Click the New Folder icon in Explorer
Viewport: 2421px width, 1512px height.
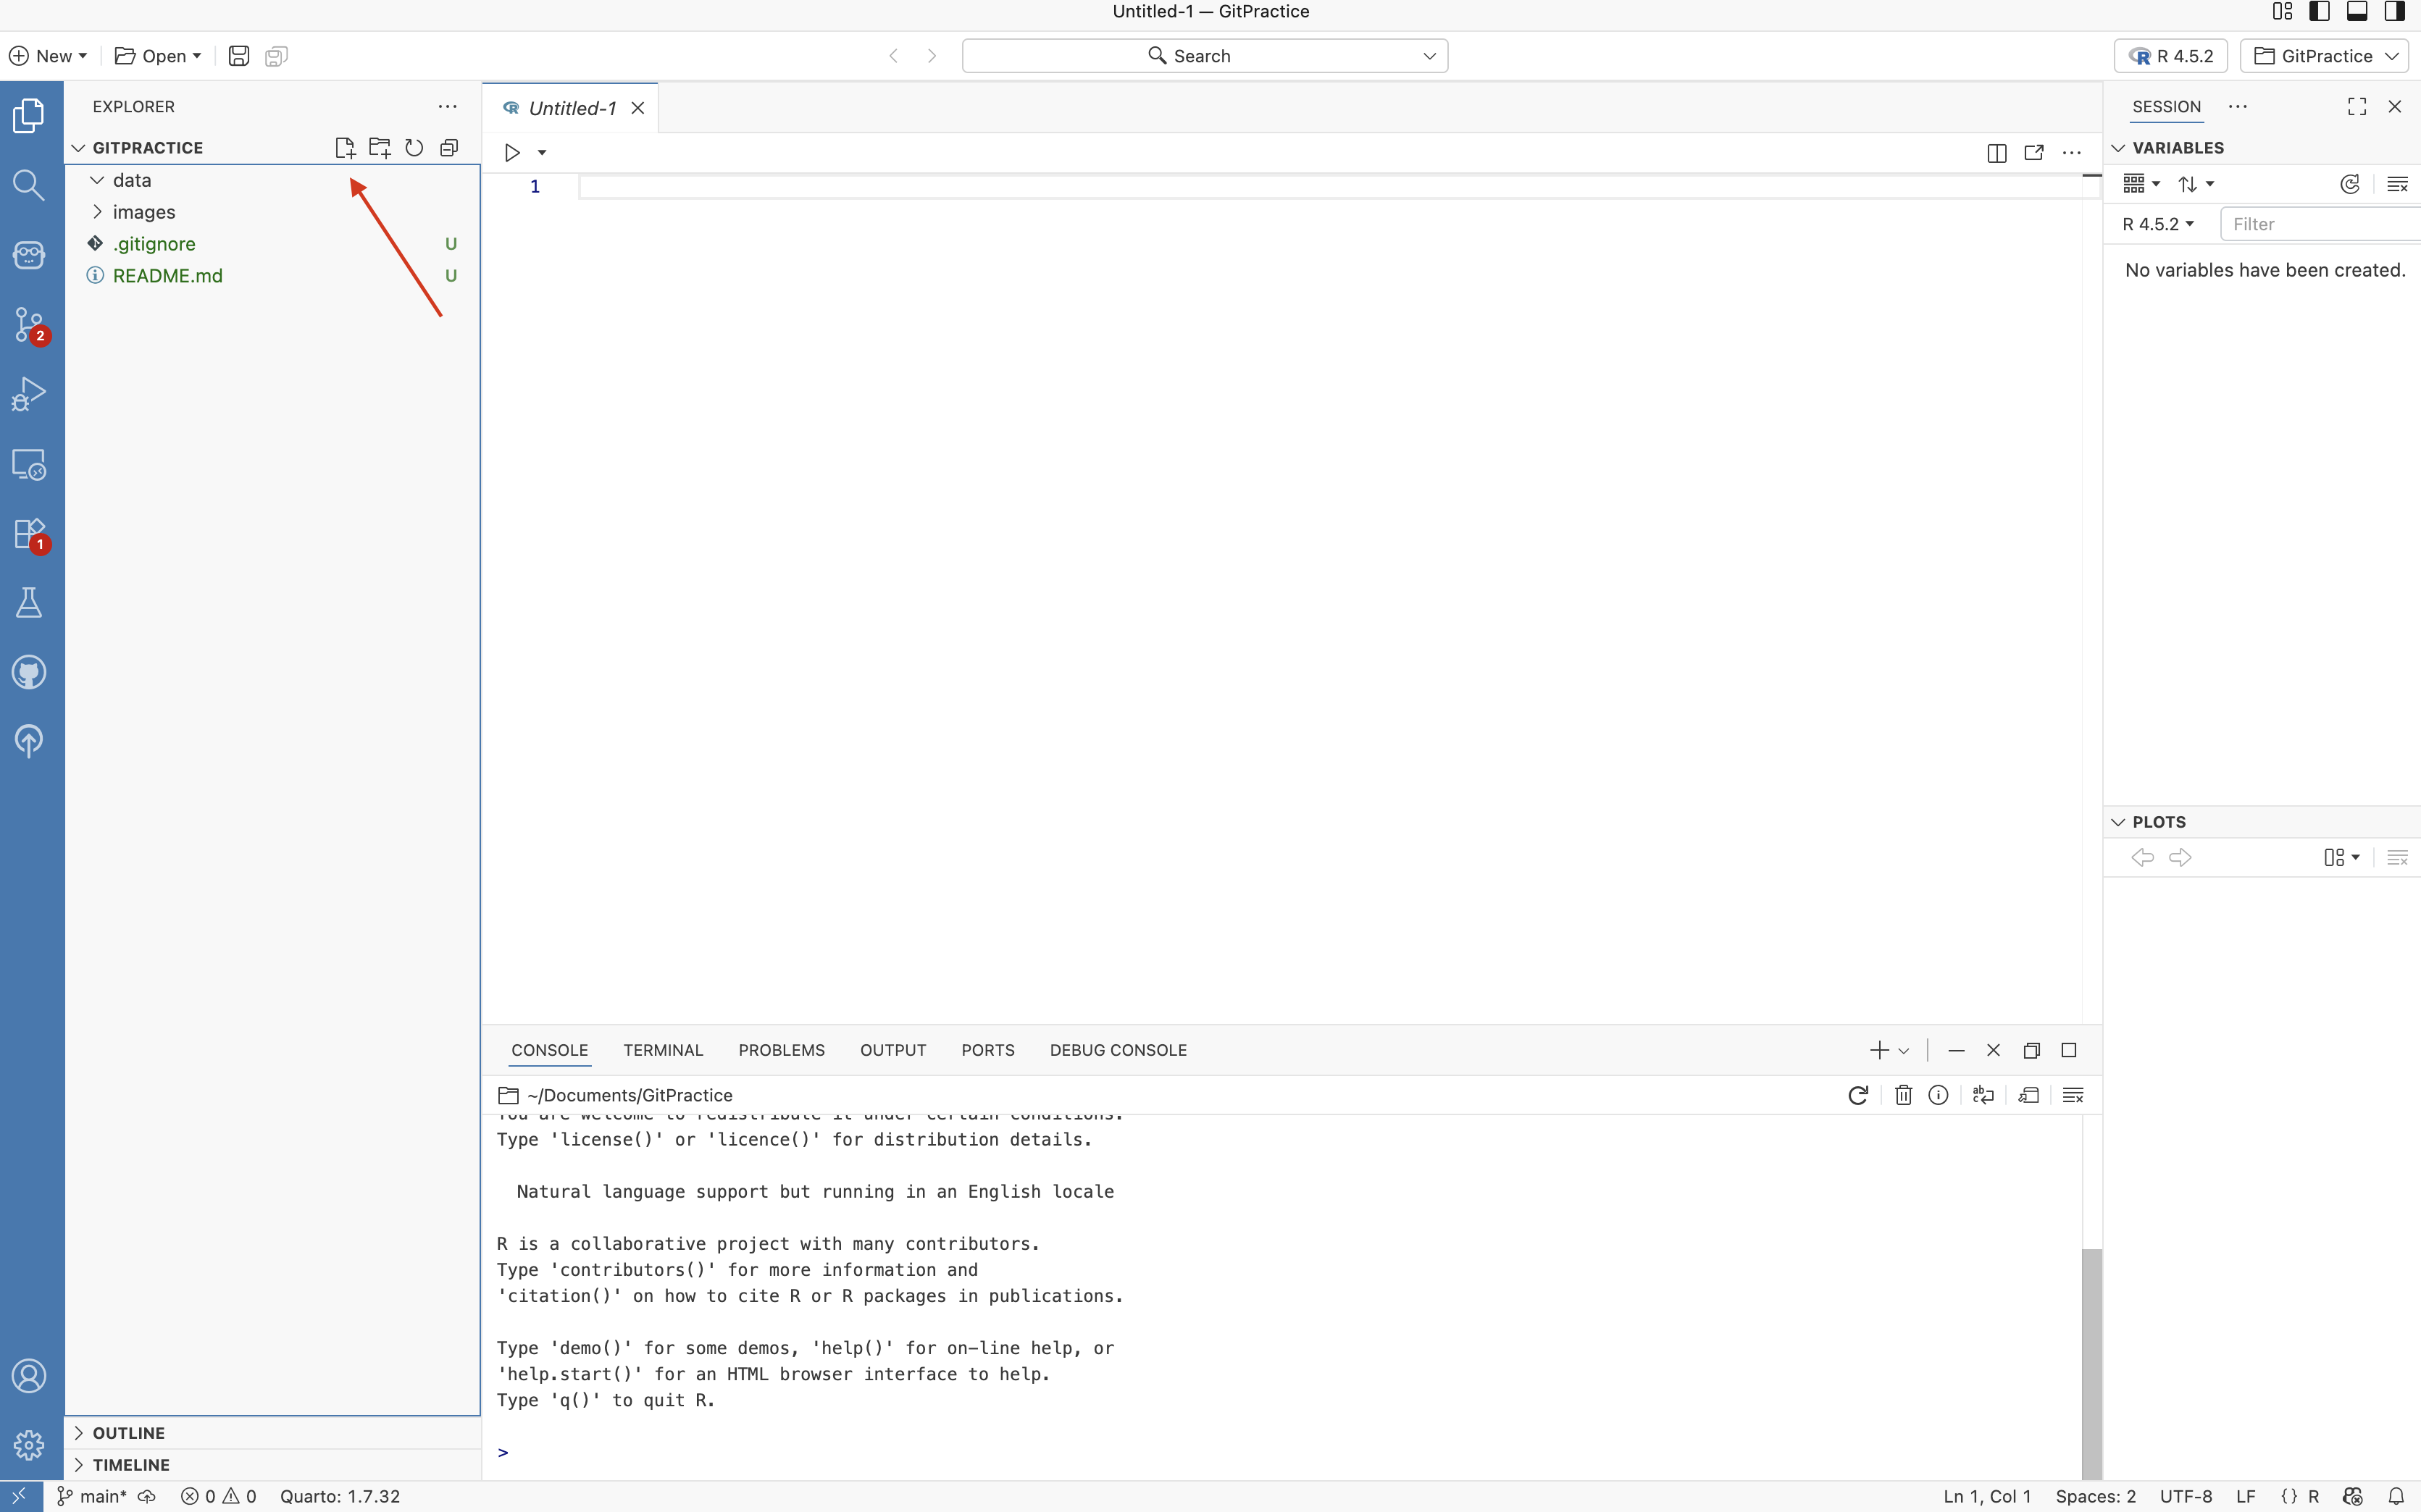coord(379,148)
